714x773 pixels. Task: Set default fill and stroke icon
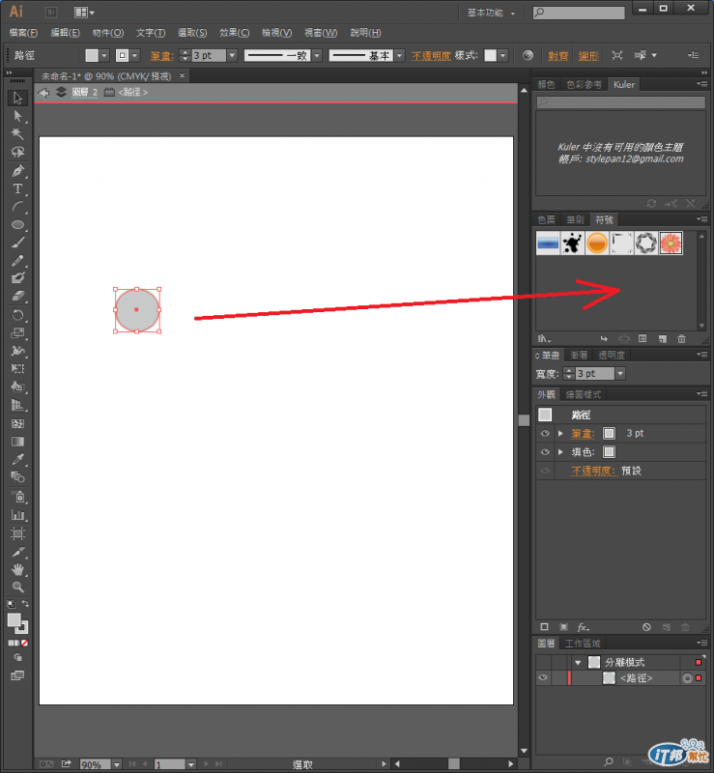coord(12,604)
